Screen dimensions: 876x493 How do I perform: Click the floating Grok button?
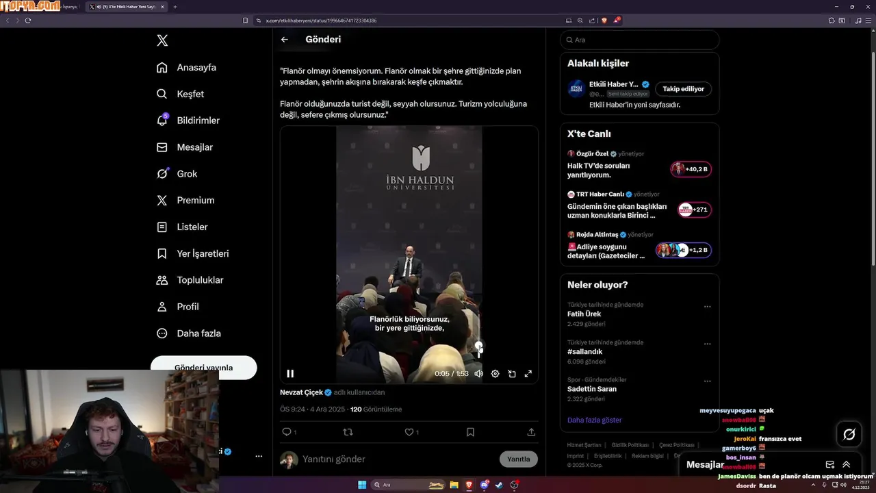[x=849, y=434]
